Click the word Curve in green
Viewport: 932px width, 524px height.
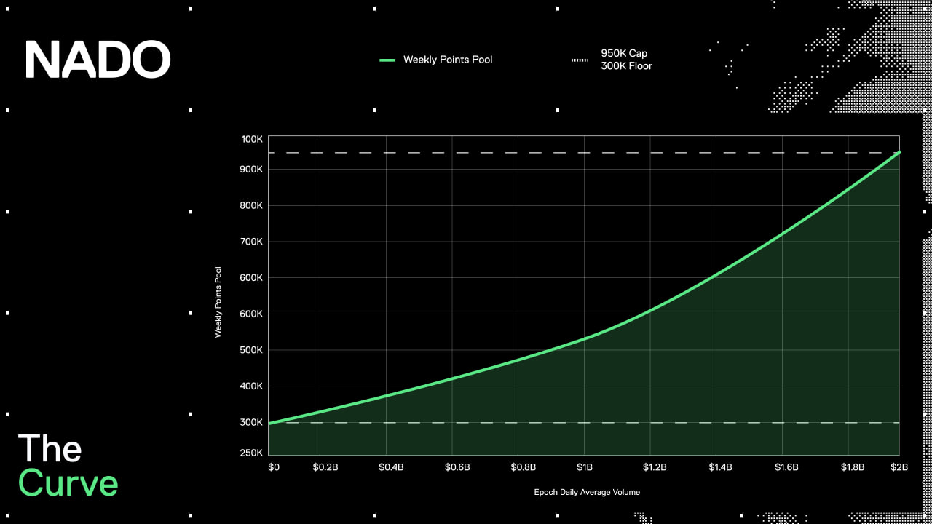[x=68, y=483]
